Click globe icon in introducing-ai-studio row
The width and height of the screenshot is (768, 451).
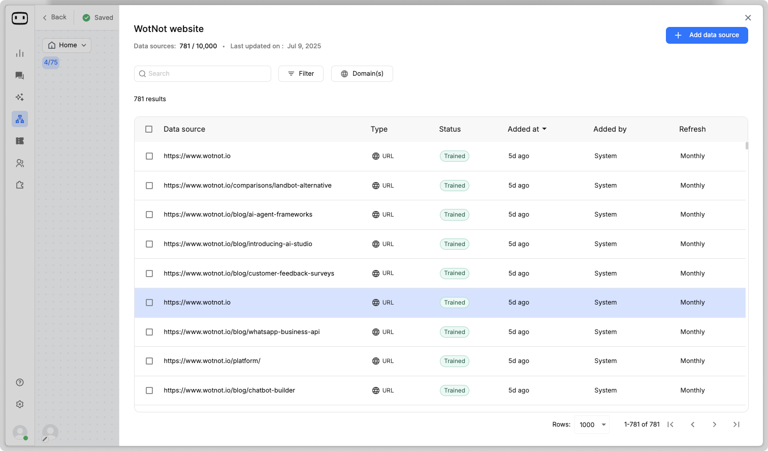point(376,244)
